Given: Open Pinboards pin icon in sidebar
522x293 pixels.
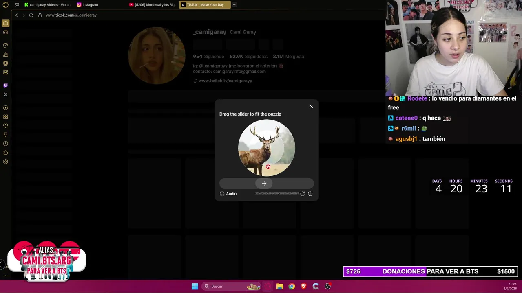Looking at the screenshot, I should click(x=5, y=135).
